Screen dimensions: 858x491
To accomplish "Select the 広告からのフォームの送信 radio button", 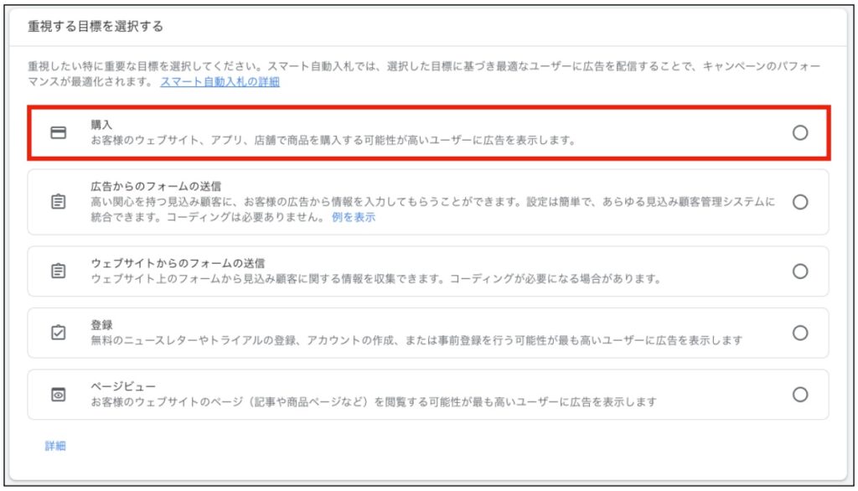I will tap(800, 202).
